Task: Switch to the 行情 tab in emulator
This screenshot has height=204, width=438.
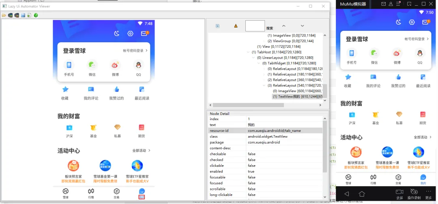Action: (373, 179)
